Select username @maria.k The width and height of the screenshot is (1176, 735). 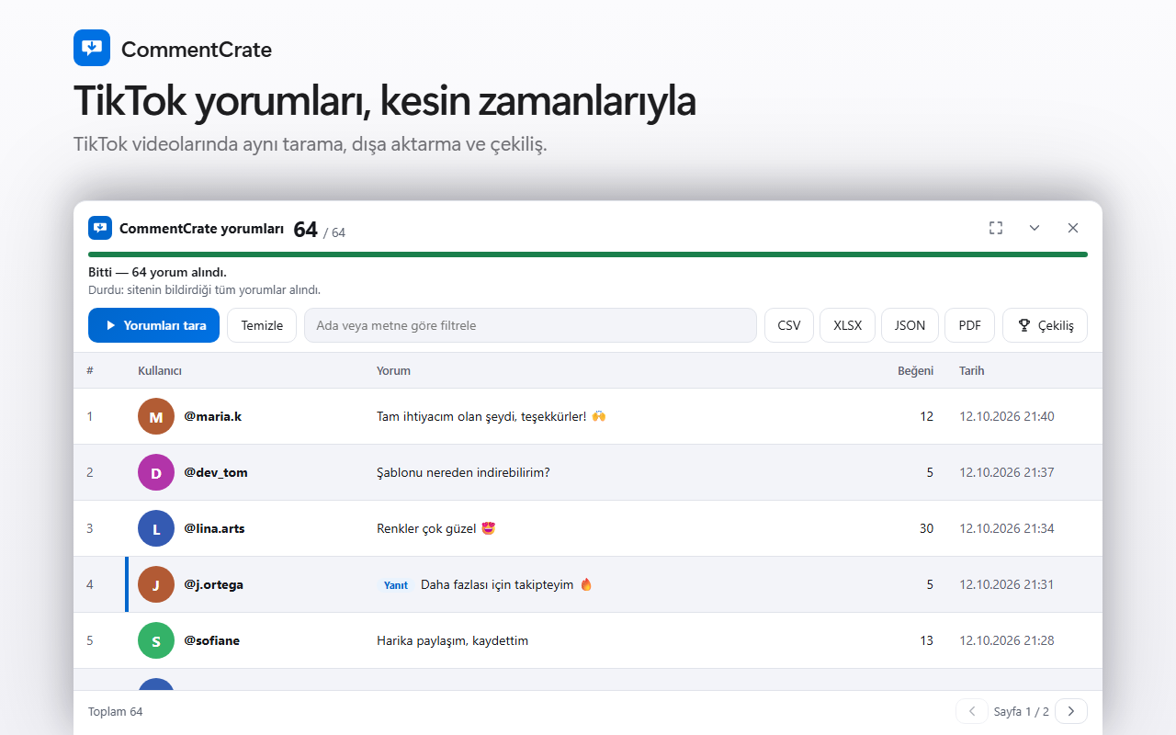(x=212, y=416)
